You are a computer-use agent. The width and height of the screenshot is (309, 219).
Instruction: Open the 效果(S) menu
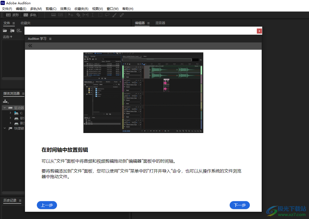65,9
